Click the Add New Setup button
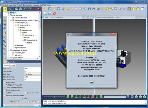148x108 pixels. tap(15, 102)
